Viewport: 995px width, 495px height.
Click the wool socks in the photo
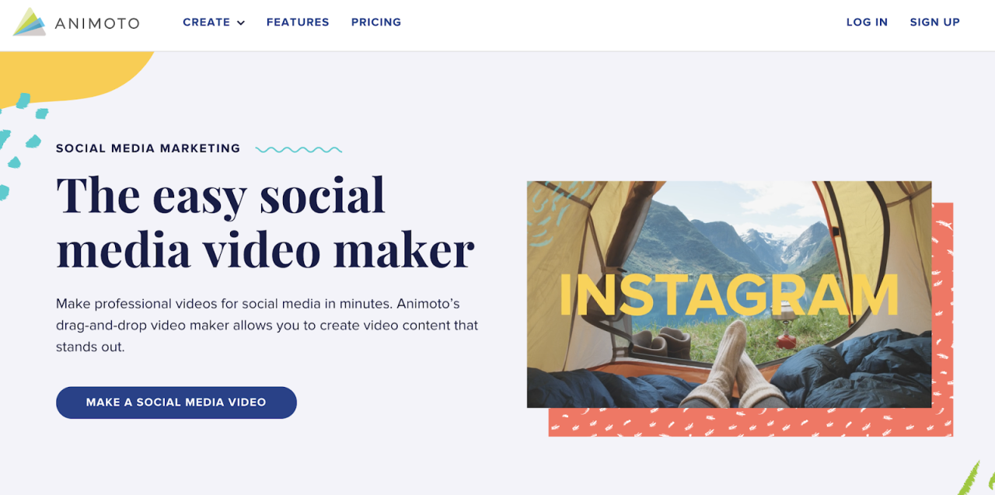(x=742, y=365)
